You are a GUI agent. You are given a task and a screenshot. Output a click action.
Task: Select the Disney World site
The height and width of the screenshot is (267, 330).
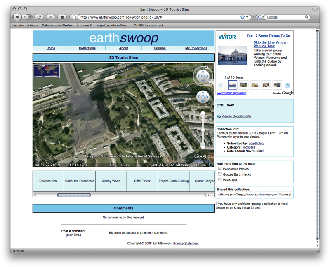click(111, 181)
